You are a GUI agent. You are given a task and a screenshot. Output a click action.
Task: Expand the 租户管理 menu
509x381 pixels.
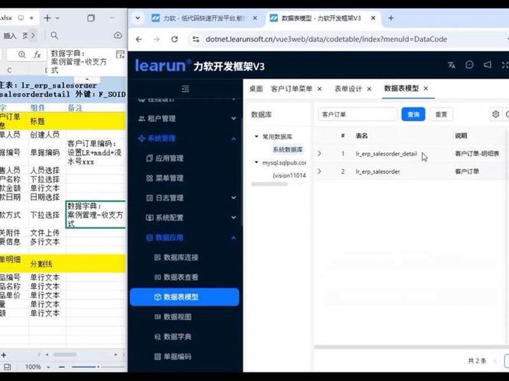point(186,119)
